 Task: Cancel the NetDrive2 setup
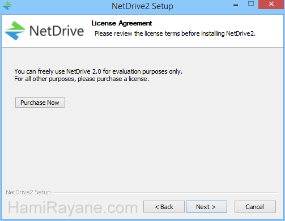coord(255,207)
